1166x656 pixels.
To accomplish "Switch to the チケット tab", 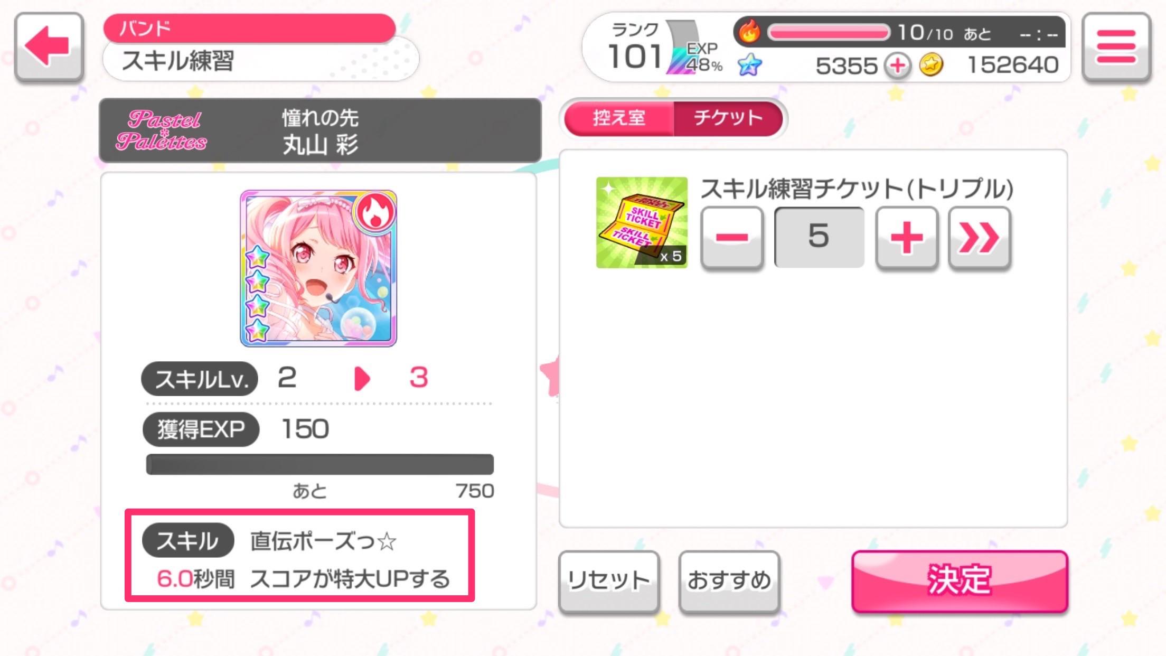I will tap(728, 118).
